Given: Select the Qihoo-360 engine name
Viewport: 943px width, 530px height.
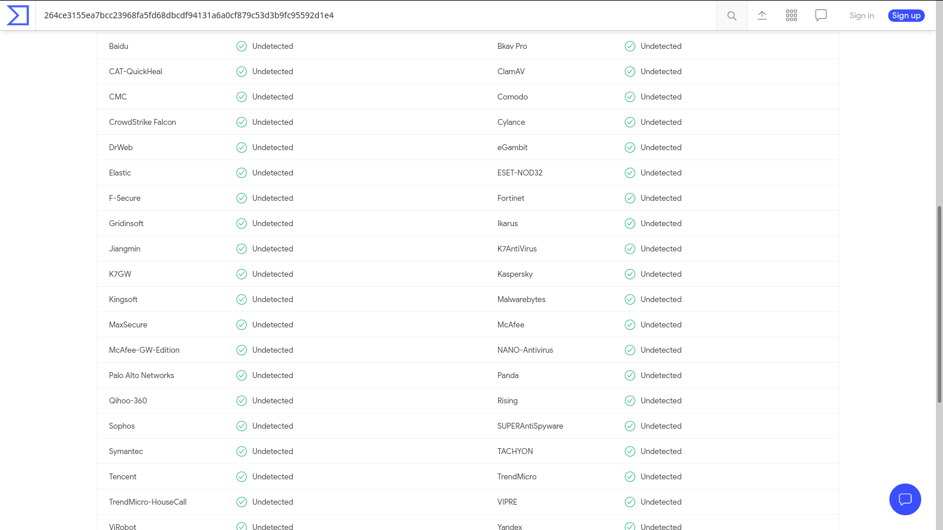Looking at the screenshot, I should [x=128, y=400].
